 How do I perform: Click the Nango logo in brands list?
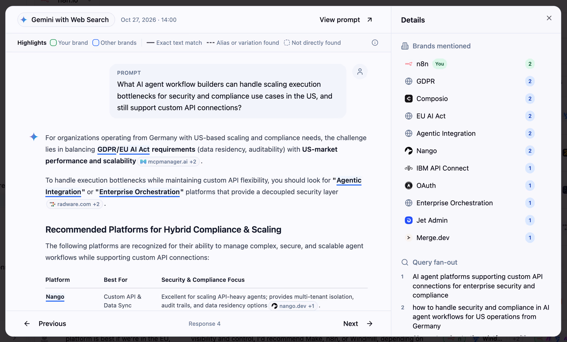(409, 151)
